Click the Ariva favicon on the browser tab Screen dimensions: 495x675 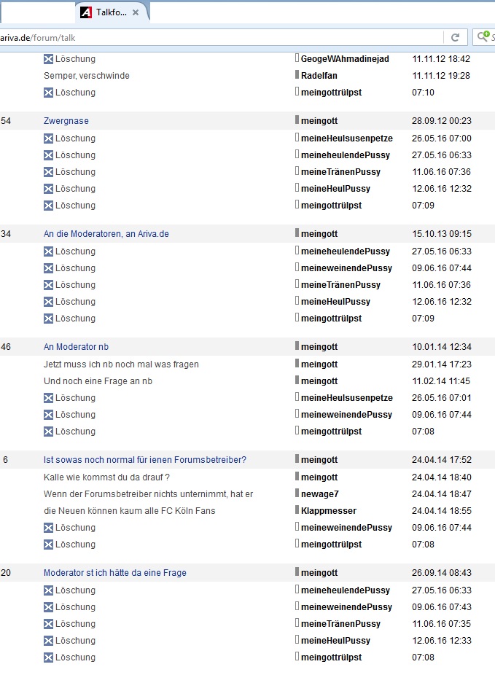coord(86,12)
